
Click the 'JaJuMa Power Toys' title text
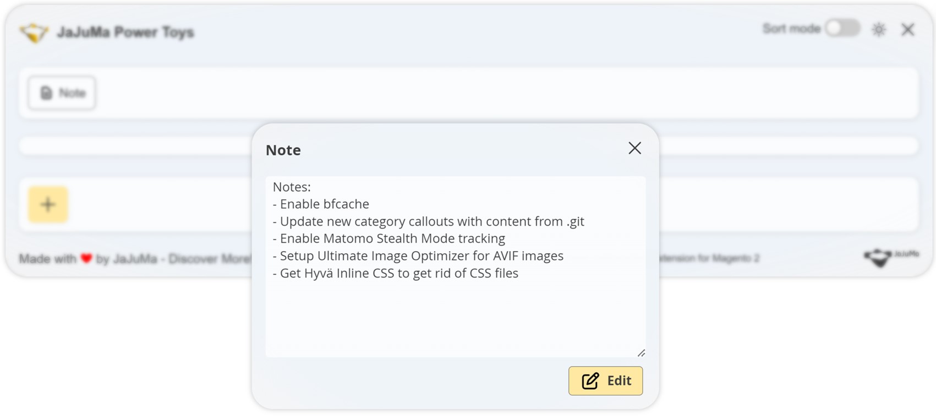click(125, 32)
